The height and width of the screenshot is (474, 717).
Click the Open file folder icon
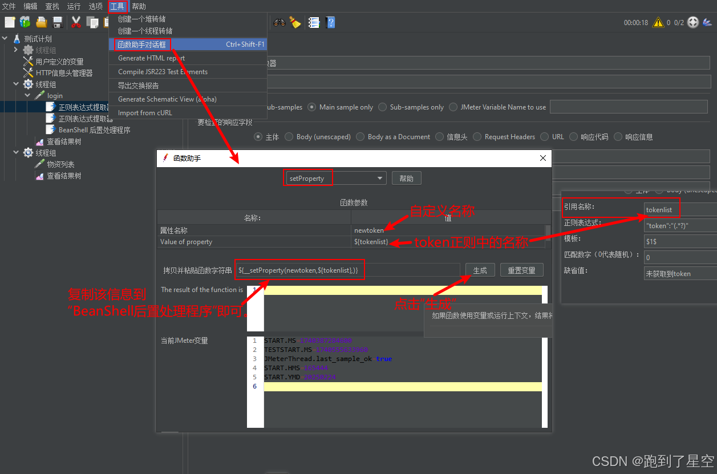click(42, 22)
